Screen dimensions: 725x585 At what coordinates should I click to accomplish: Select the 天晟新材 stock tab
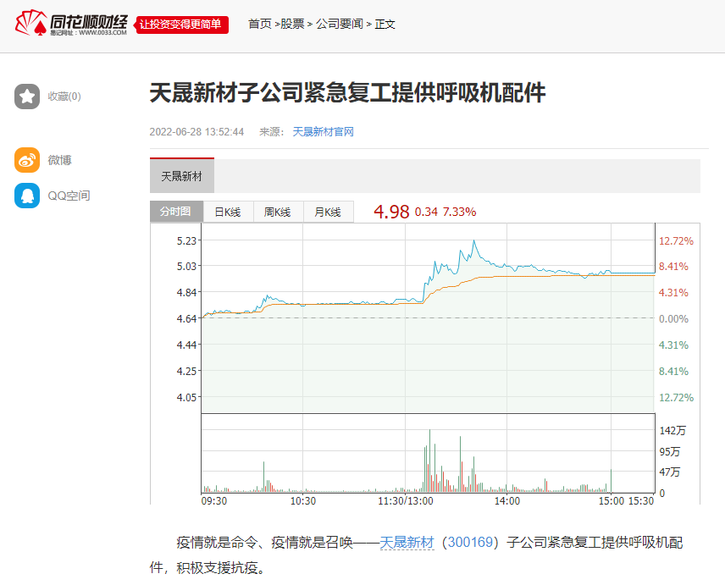(x=182, y=176)
